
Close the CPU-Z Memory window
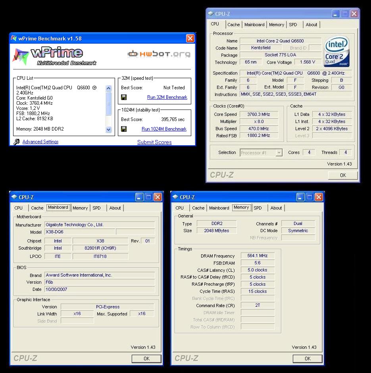click(319, 197)
